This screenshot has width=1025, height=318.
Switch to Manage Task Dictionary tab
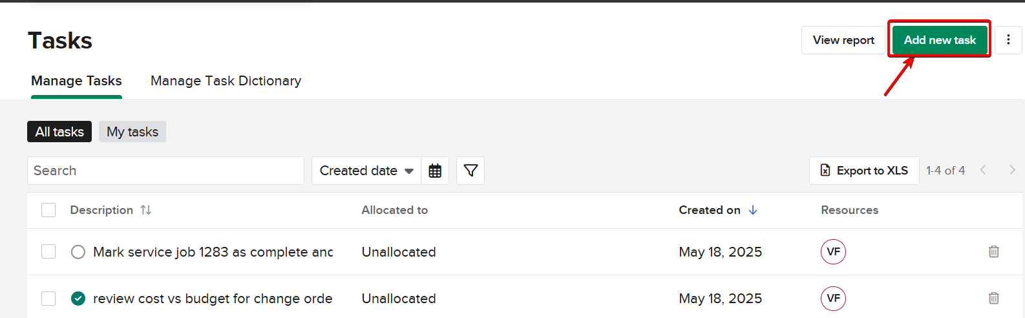pos(226,81)
